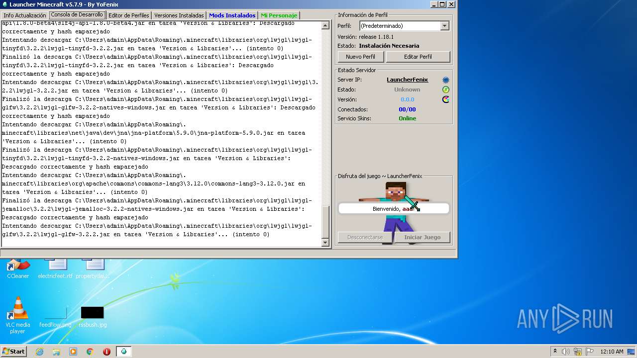Select the feedflow.png desktop file
Screen dimensions: 637x358
coord(55,317)
